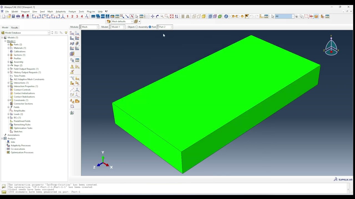Toggle mesh visibility cube icon
Viewport: 355px width, 199px height.
tap(210, 16)
